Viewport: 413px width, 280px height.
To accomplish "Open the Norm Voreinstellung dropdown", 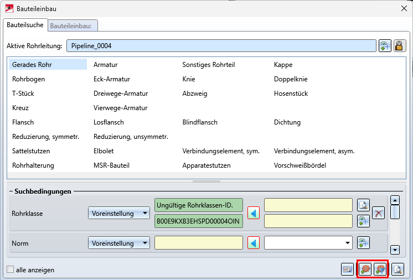I will (x=119, y=243).
